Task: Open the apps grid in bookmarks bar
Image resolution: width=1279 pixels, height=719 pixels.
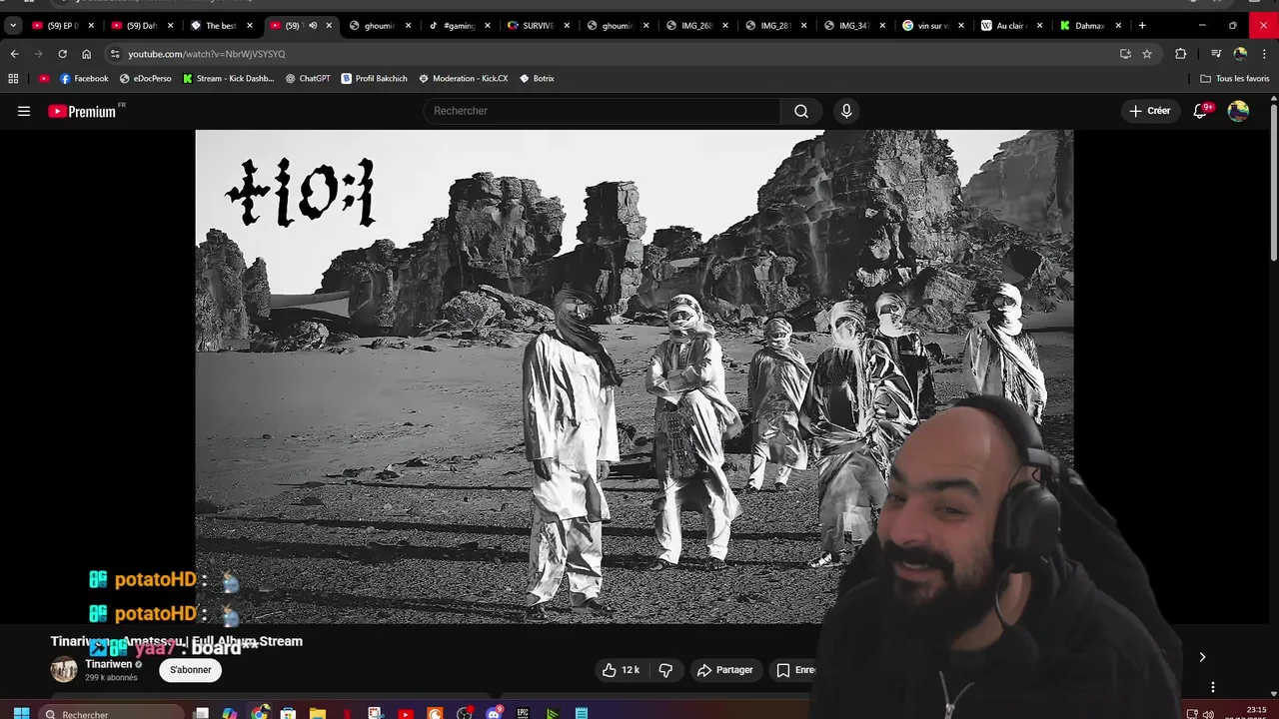Action: pyautogui.click(x=13, y=78)
